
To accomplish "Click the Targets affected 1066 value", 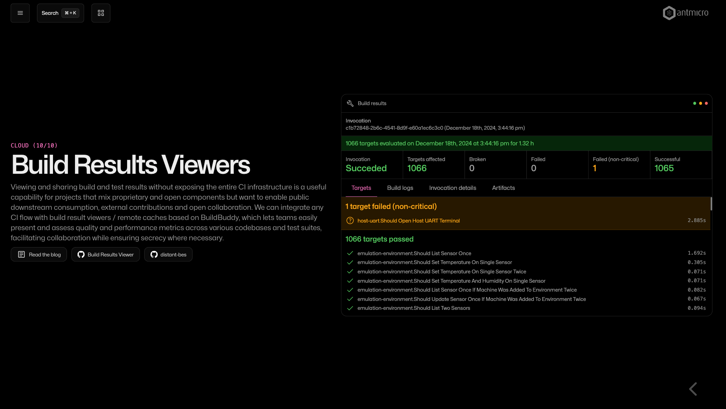I will [x=417, y=168].
